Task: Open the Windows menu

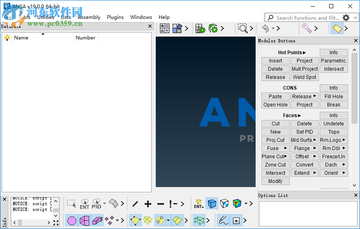Action: 141,17
